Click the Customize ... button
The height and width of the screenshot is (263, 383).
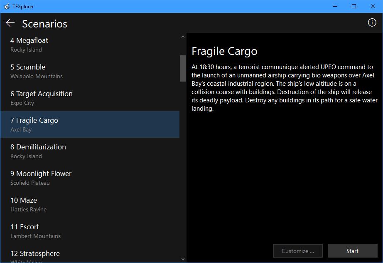[x=297, y=251]
